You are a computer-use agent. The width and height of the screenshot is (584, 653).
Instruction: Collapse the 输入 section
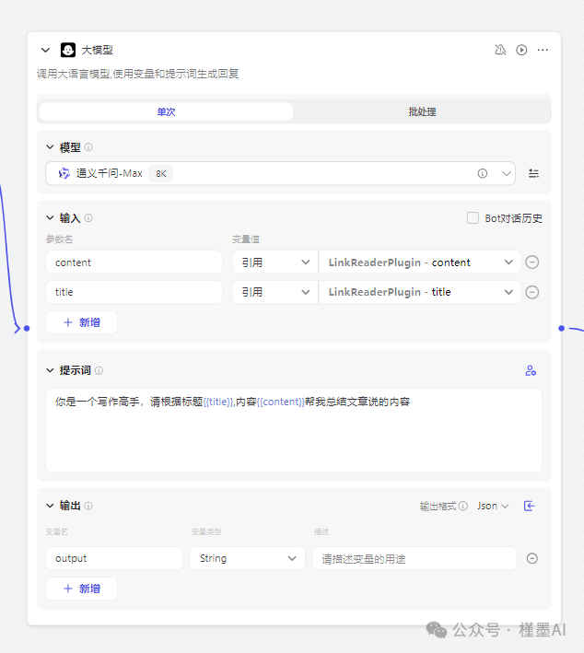50,217
